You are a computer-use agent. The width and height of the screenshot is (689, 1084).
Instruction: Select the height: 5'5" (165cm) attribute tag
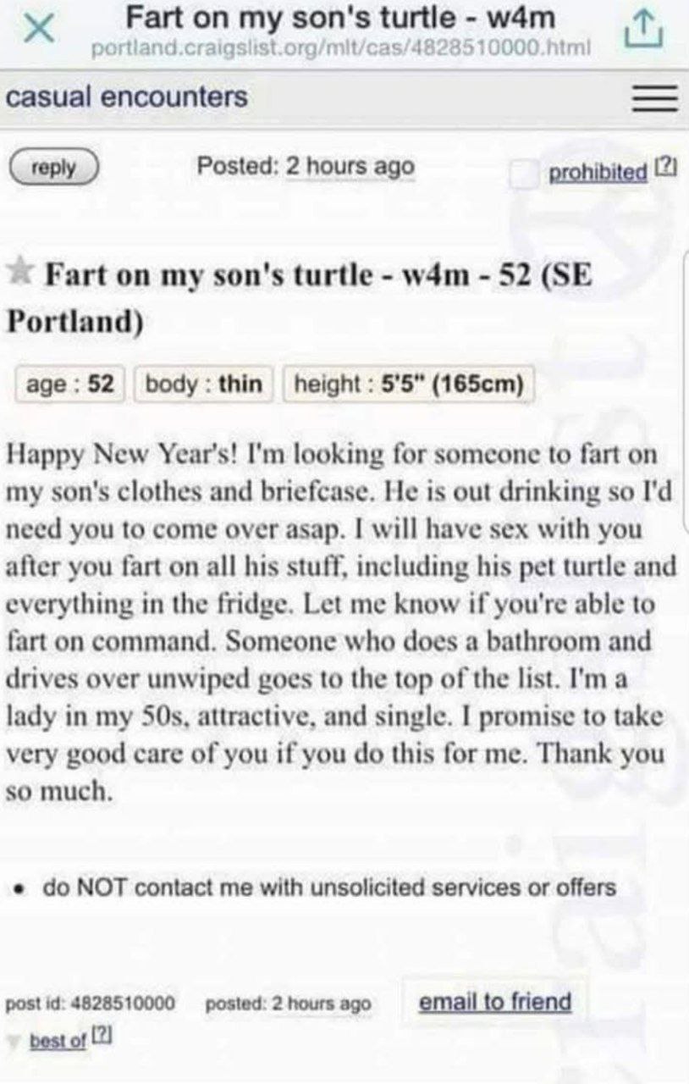pos(408,385)
